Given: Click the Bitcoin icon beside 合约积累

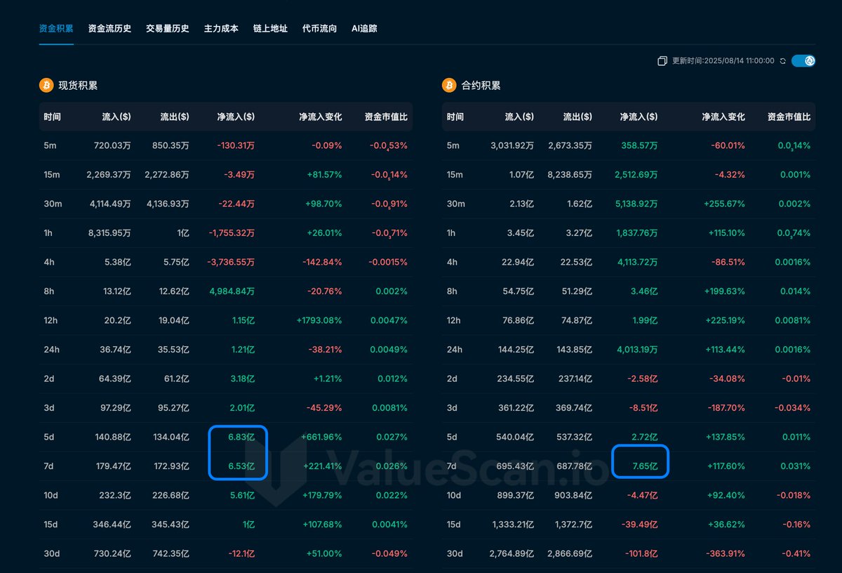Looking at the screenshot, I should (x=449, y=86).
